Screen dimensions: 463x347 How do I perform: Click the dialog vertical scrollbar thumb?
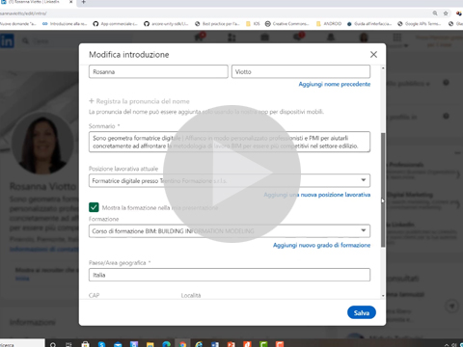pos(383,190)
